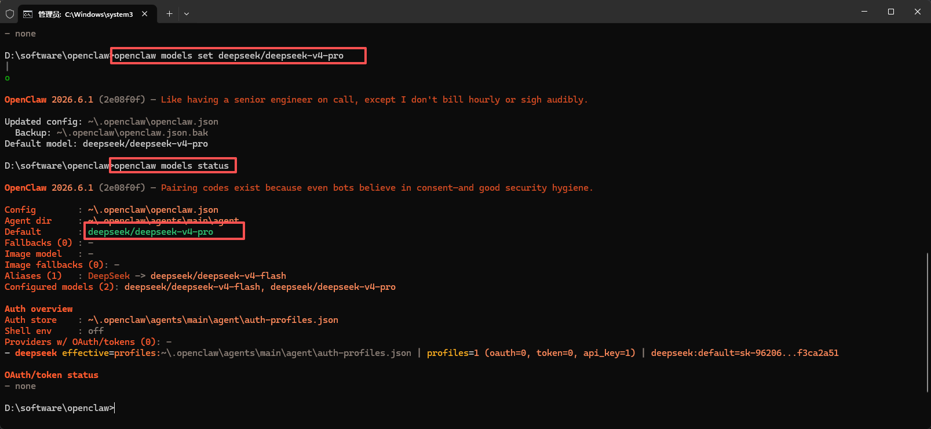Minimize the terminal window
The image size is (931, 429).
tap(864, 12)
